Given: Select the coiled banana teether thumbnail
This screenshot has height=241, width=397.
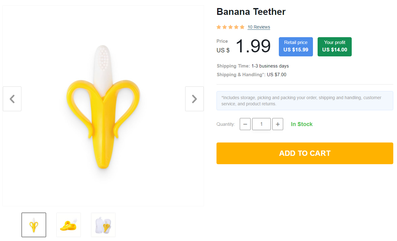Looking at the screenshot, I should [68, 225].
